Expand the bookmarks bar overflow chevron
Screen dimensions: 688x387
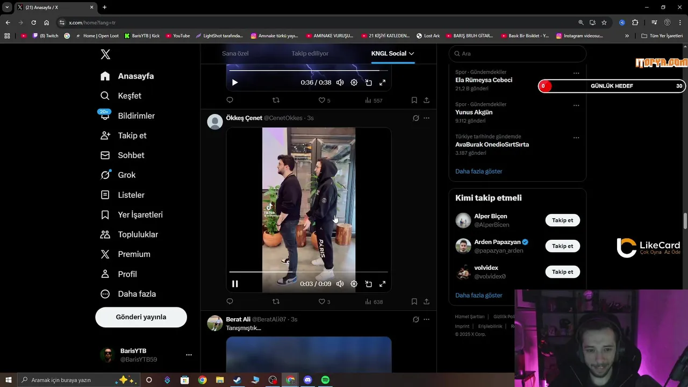click(627, 36)
